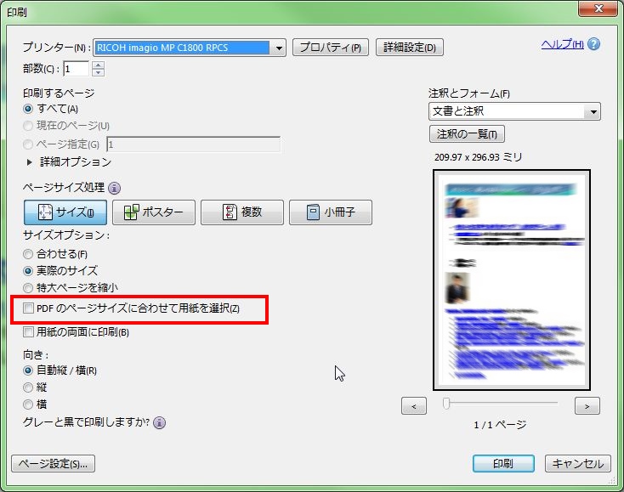Click the 部数 copies input field
This screenshot has height=492, width=624.
pyautogui.click(x=77, y=69)
